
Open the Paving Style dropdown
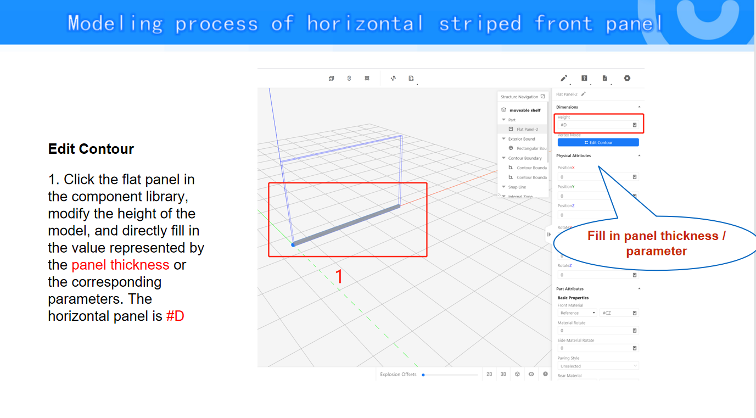click(x=598, y=366)
